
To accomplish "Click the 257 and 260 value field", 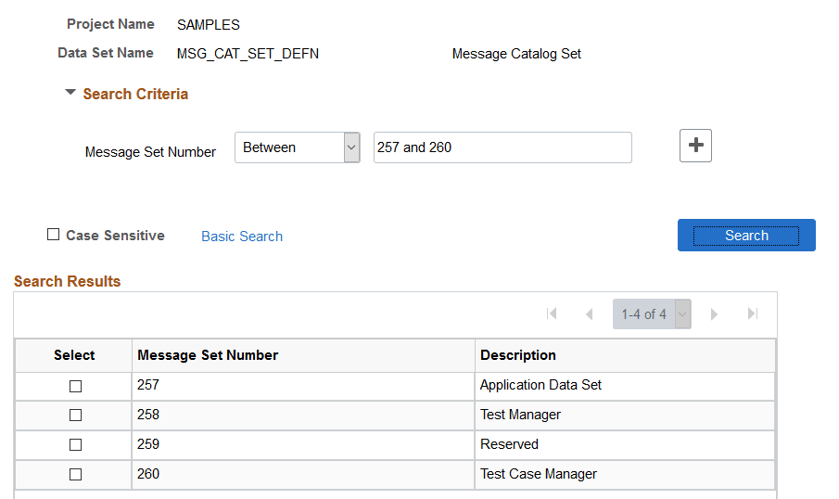I will 502,147.
